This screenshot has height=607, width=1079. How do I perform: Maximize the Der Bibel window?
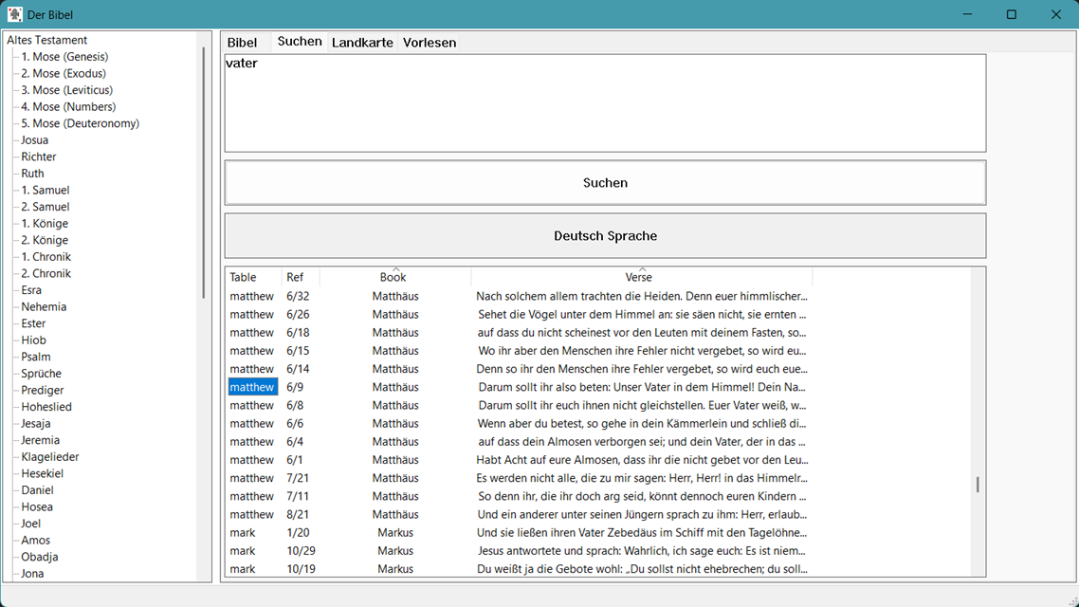click(x=1012, y=14)
